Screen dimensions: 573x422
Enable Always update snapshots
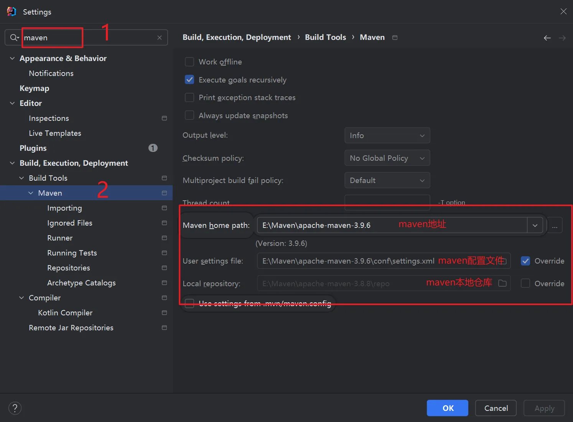(189, 115)
